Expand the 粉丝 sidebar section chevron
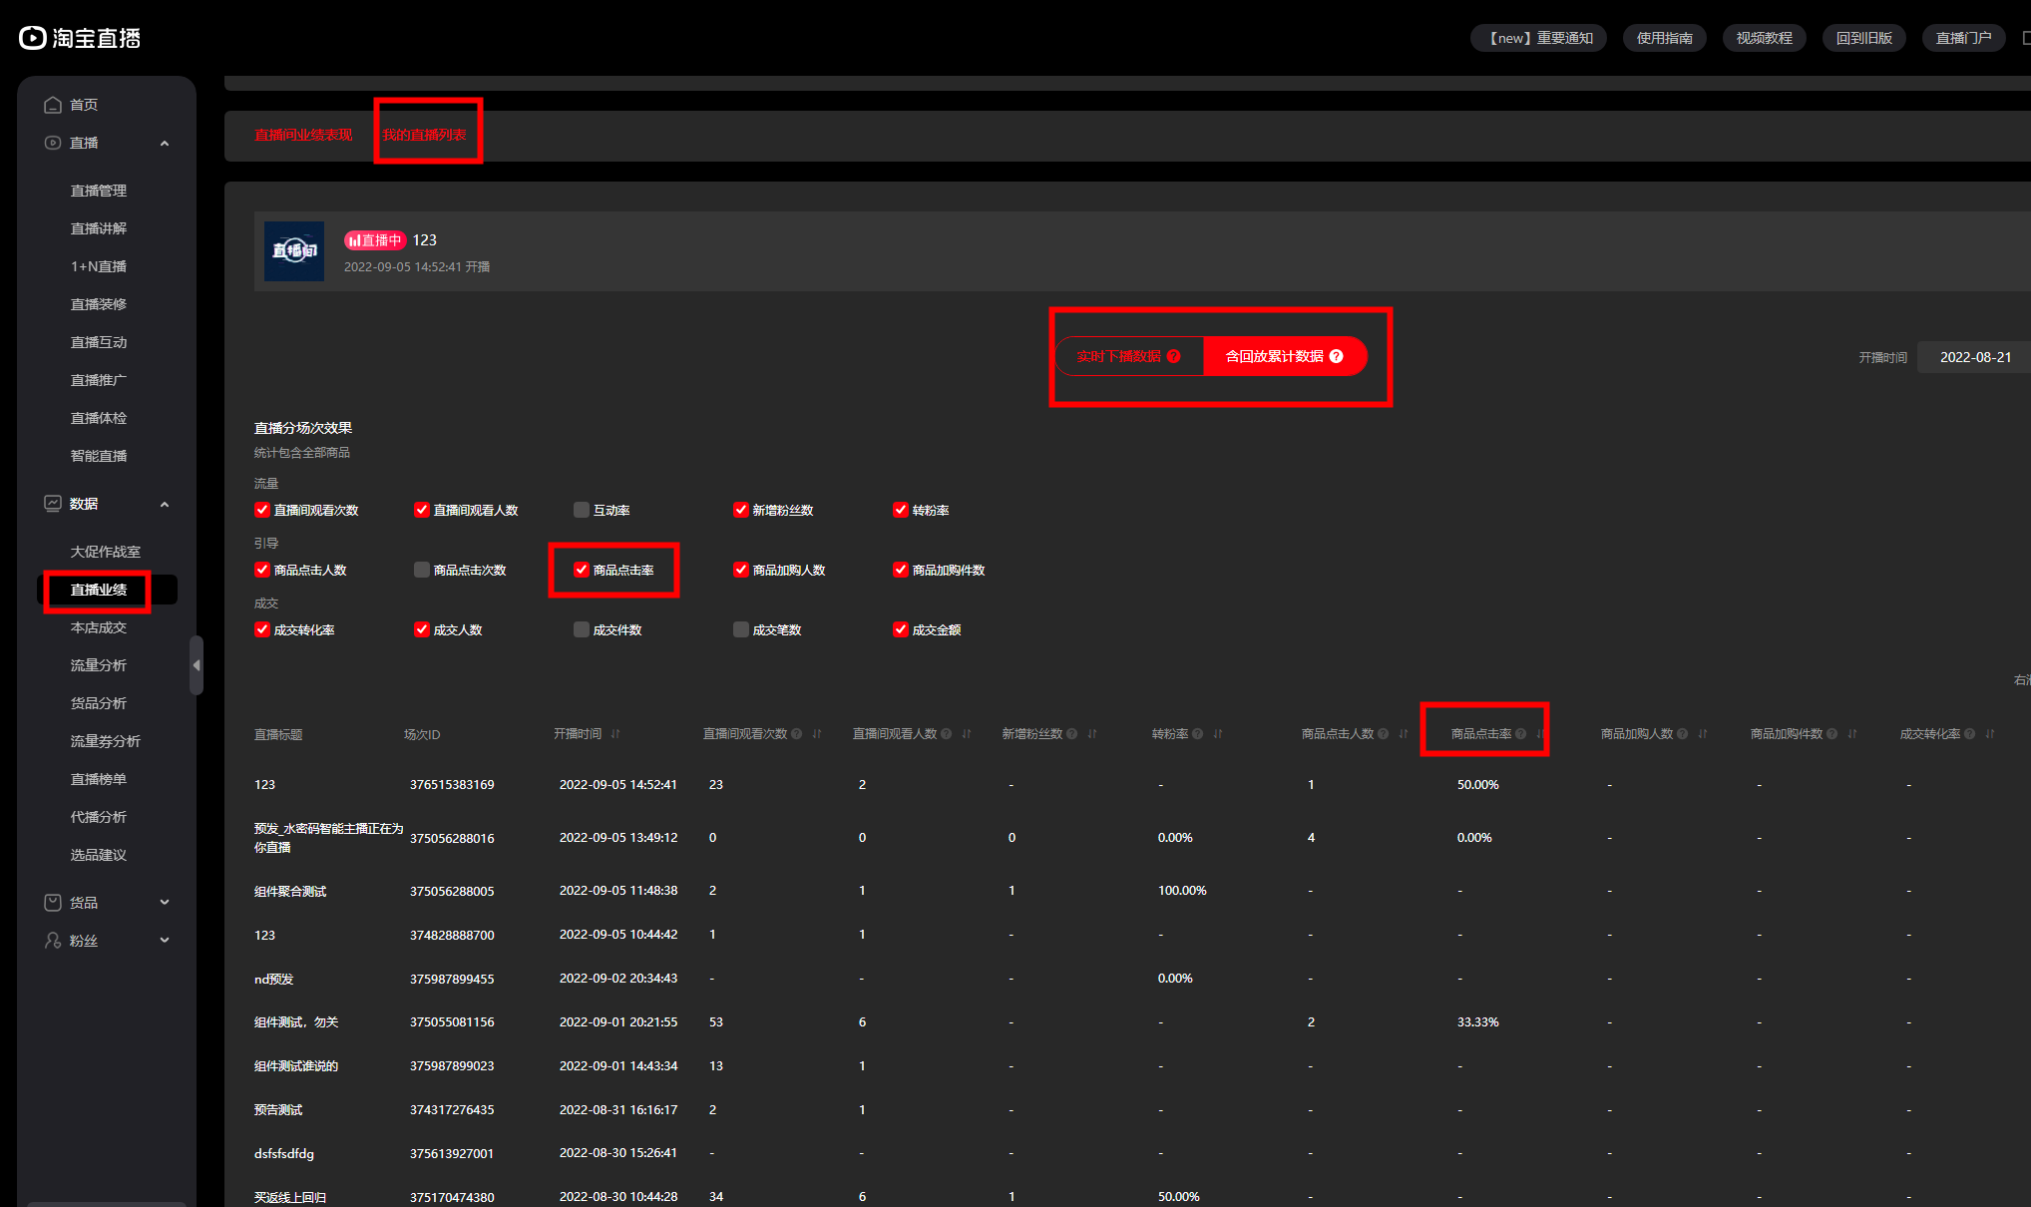This screenshot has height=1207, width=2031. click(x=165, y=941)
